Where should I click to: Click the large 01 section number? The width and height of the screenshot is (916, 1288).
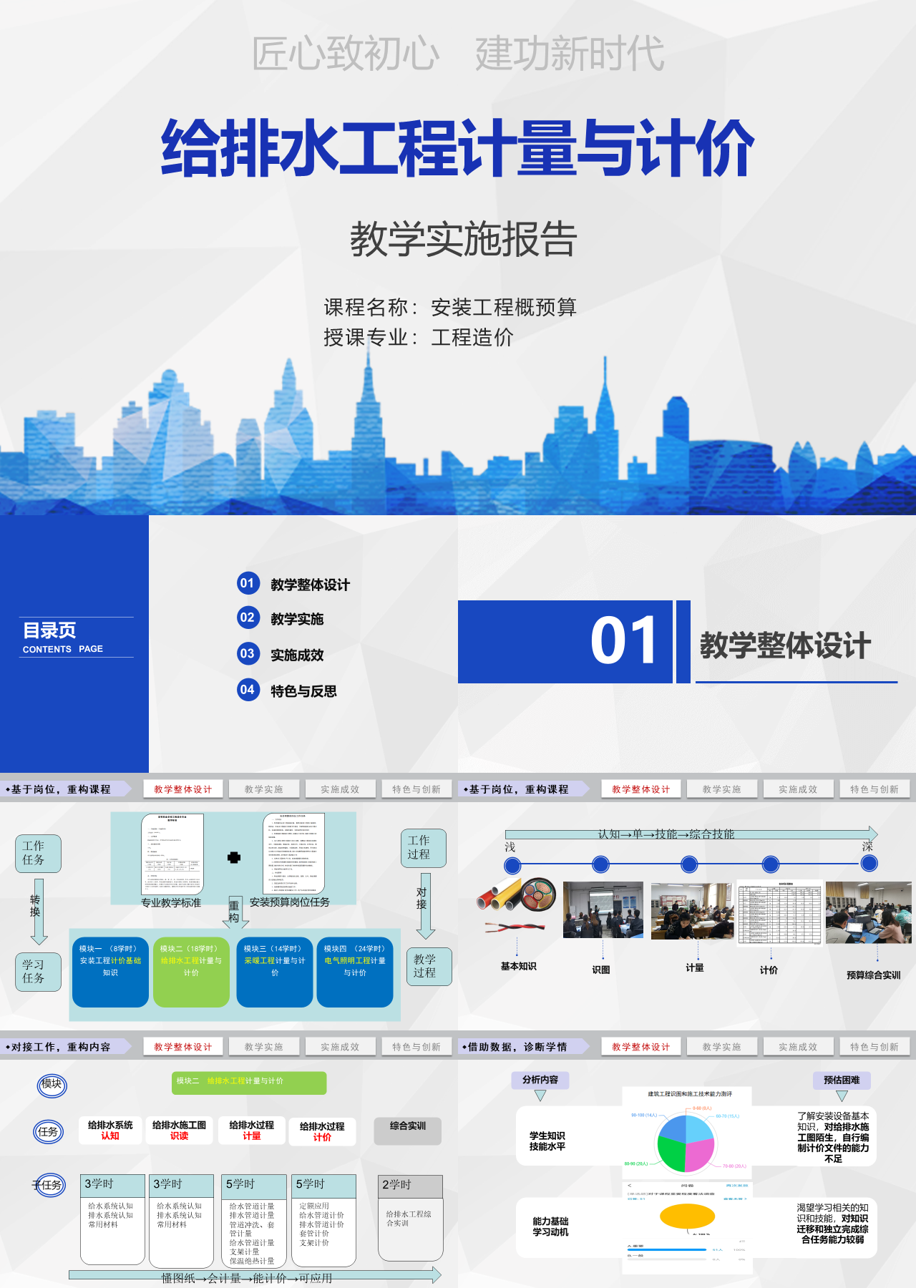[x=624, y=640]
